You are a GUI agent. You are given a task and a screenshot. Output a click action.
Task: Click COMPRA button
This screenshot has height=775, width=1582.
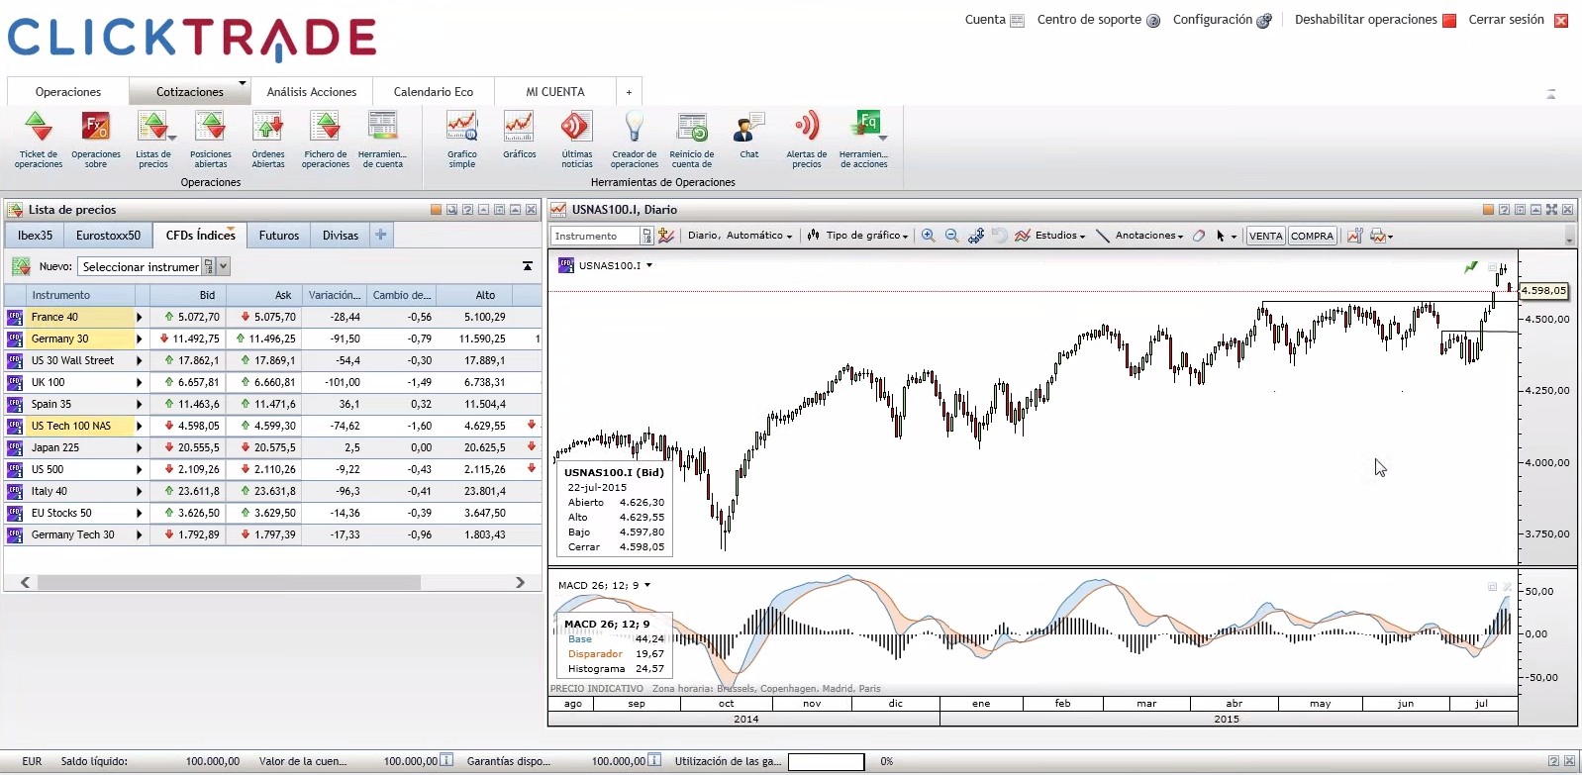tap(1312, 236)
